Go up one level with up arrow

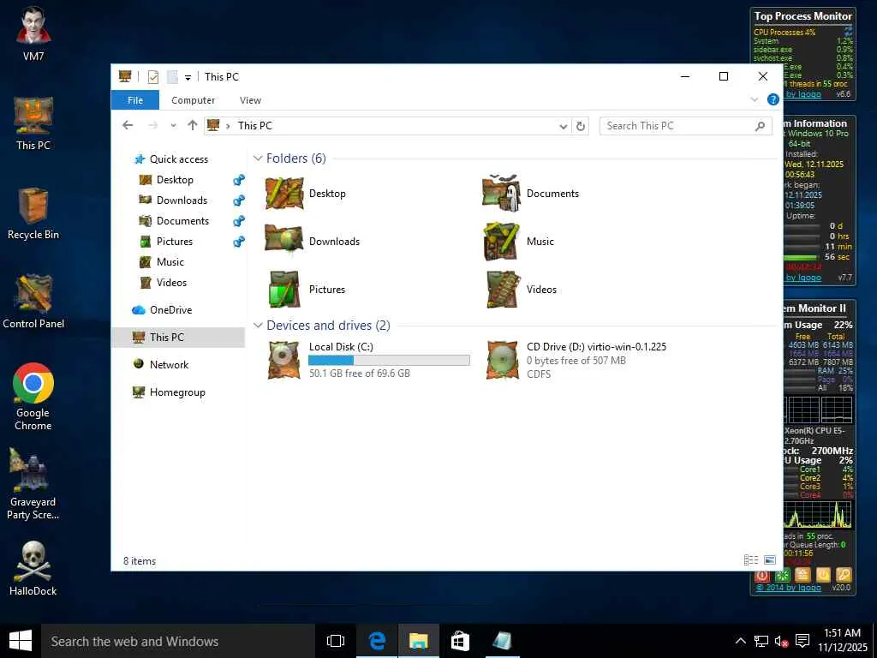point(193,125)
